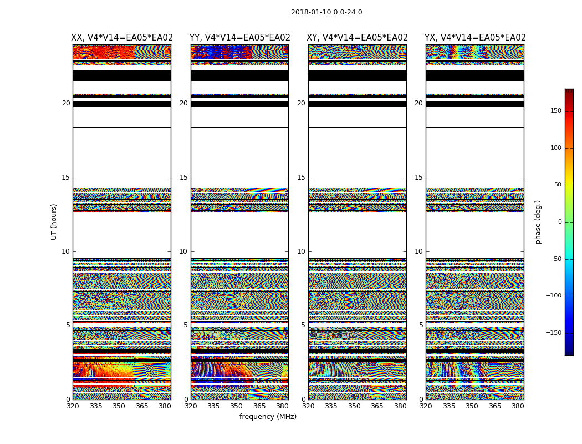Click the '380' frequency tick under XY panel
The height and width of the screenshot is (444, 582).
point(400,406)
